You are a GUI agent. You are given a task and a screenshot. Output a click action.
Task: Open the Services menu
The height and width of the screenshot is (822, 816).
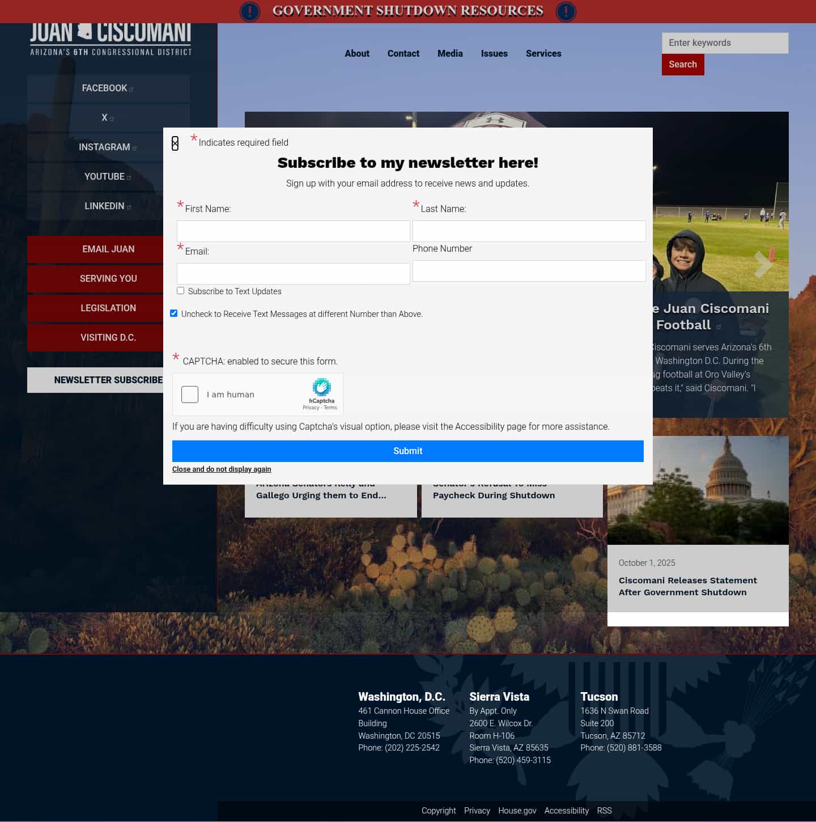[543, 53]
